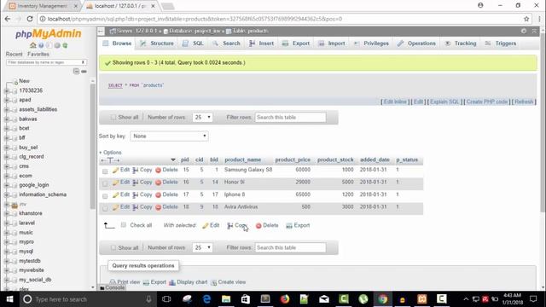Open column display arrow dropdown in table header
The image size is (546, 307).
172,159
